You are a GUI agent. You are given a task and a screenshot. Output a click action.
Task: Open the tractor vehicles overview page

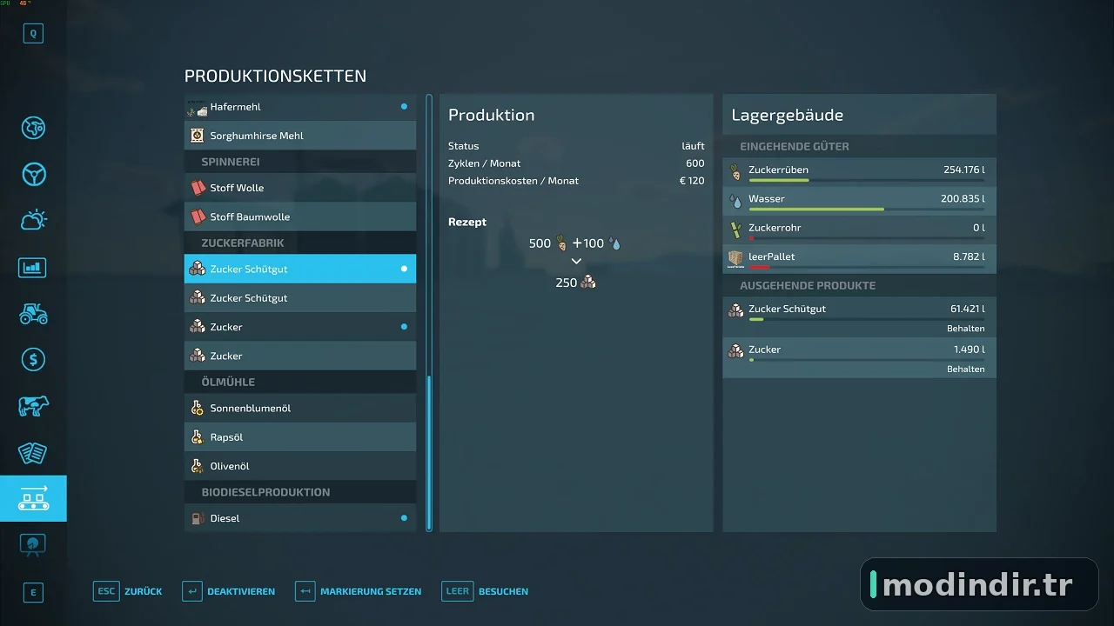[x=33, y=313]
